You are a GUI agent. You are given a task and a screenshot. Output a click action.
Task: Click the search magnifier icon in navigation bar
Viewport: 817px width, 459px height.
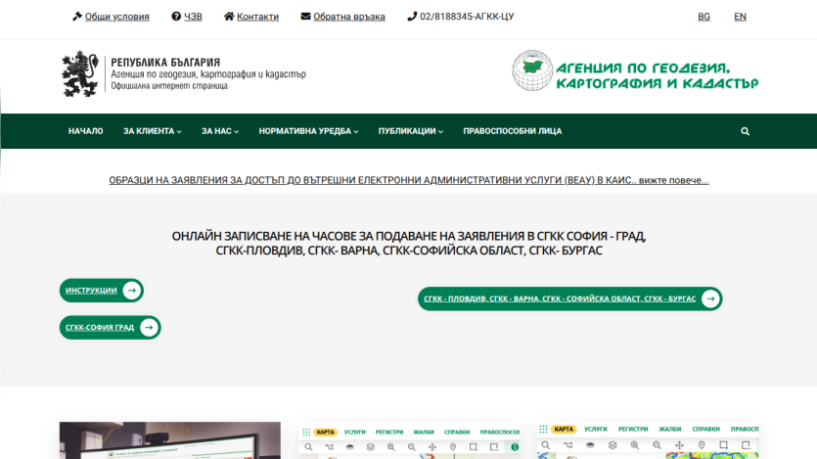point(746,131)
